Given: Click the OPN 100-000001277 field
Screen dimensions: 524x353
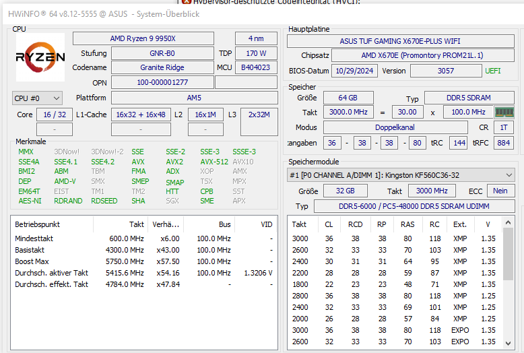Looking at the screenshot, I should point(162,82).
